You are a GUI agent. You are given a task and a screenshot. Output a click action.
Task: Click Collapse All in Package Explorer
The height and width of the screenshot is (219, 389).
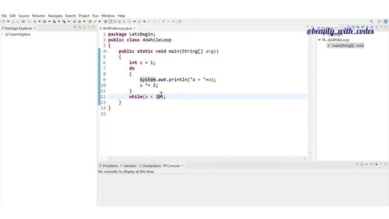75,27
